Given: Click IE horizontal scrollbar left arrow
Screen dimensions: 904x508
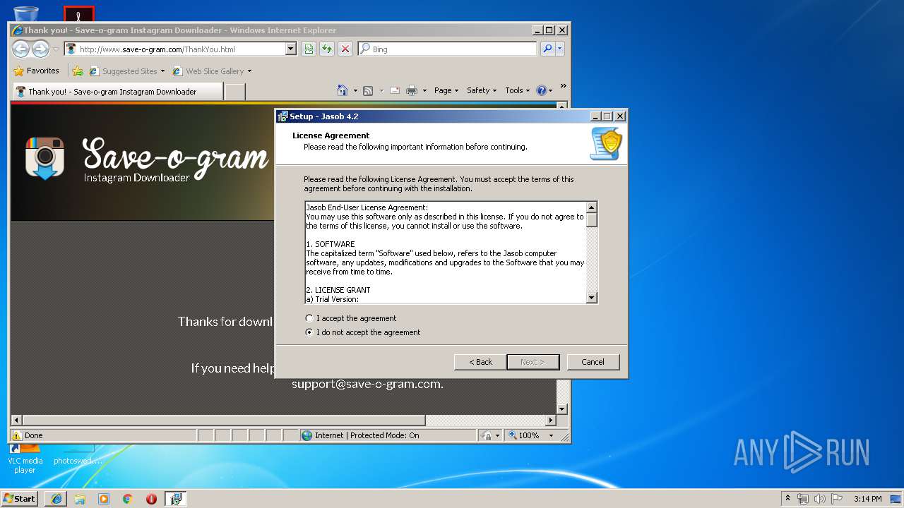Looking at the screenshot, I should (x=17, y=420).
